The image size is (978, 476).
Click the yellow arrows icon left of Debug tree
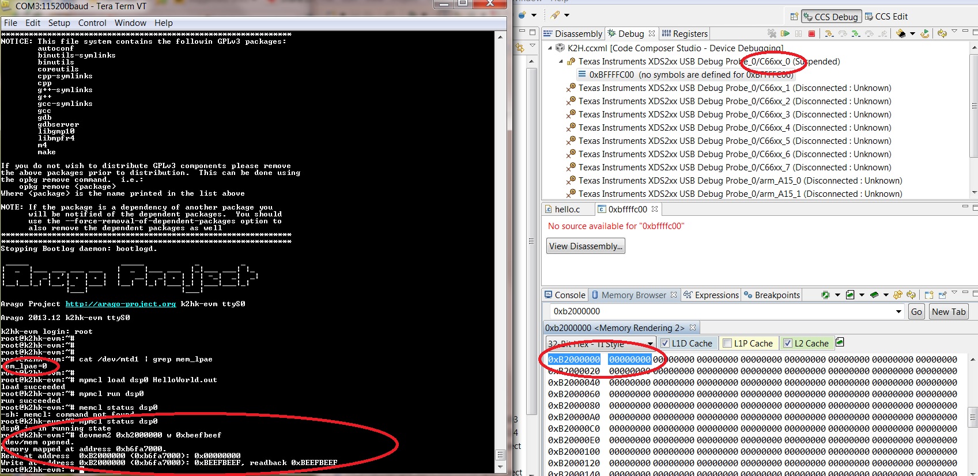[x=520, y=48]
